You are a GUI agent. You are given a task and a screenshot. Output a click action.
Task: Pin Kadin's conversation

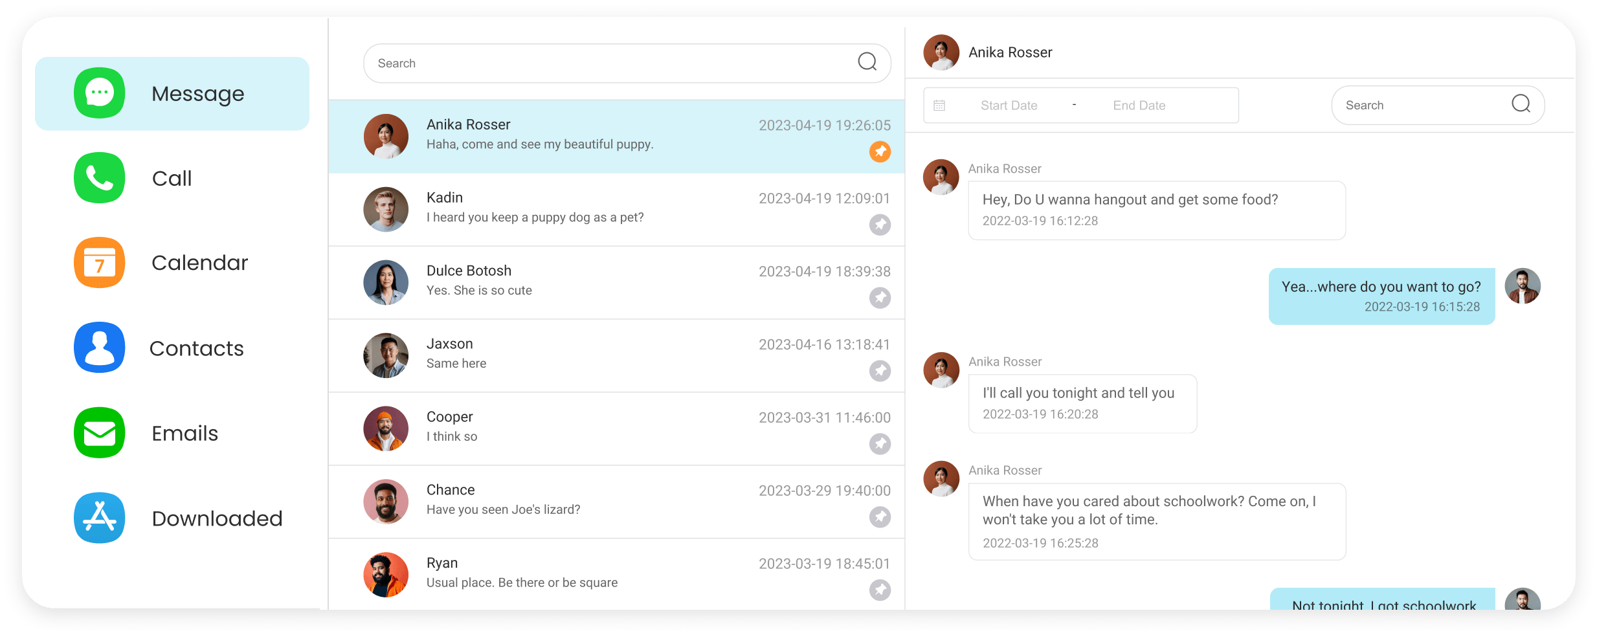(x=880, y=225)
